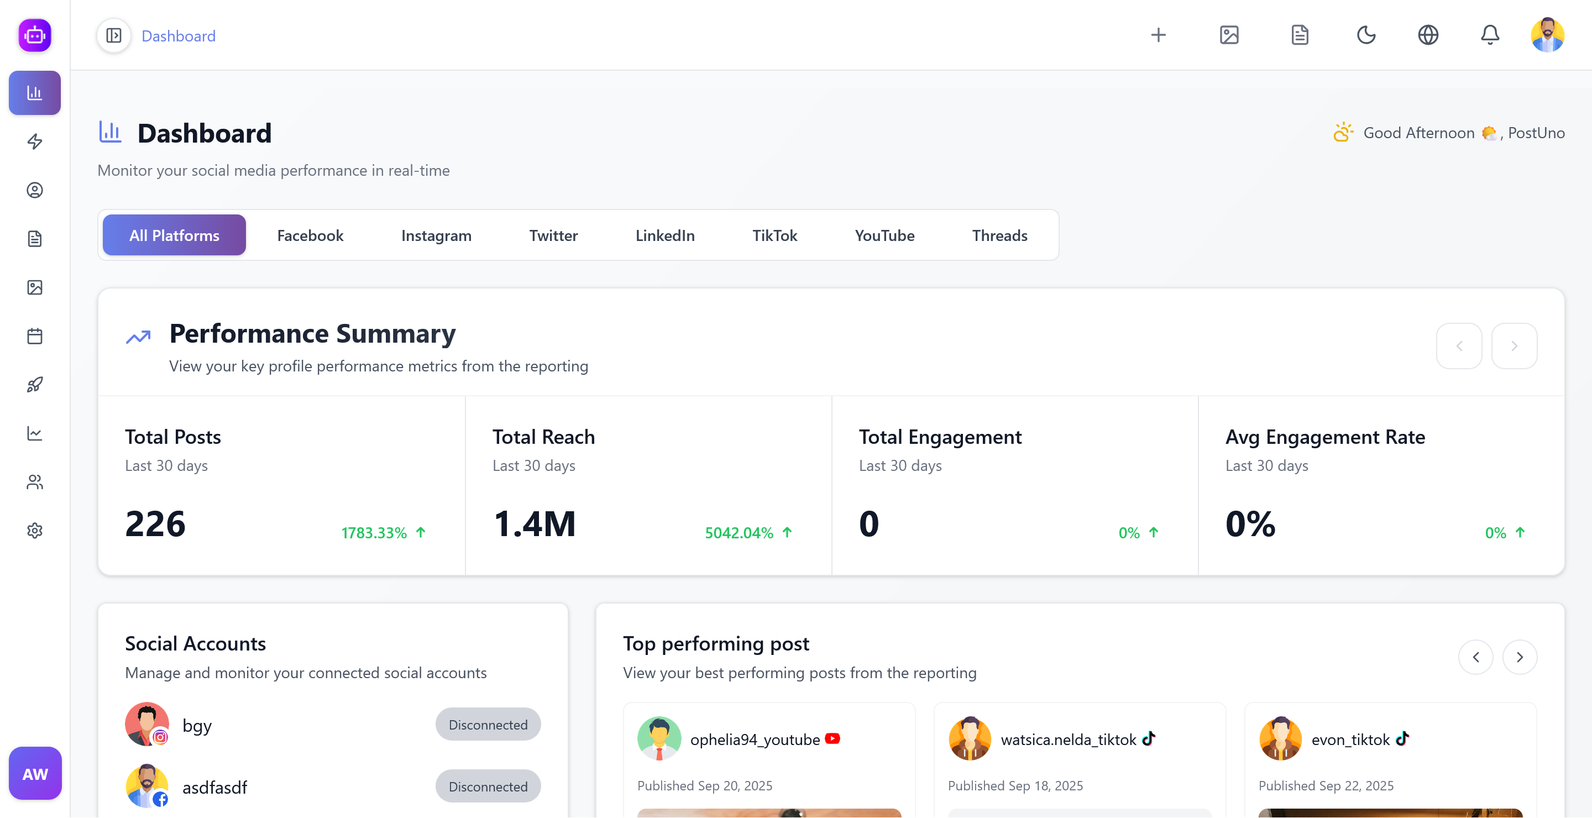Open the Rocket campaigns icon in sidebar
Image resolution: width=1592 pixels, height=818 pixels.
pyautogui.click(x=35, y=384)
